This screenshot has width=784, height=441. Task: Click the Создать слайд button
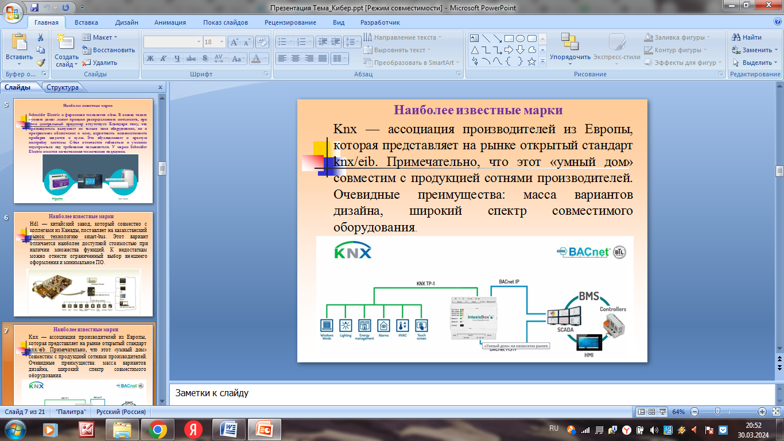(67, 49)
